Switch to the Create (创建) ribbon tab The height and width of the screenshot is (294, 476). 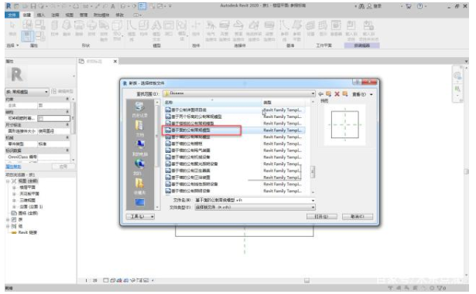pyautogui.click(x=27, y=15)
